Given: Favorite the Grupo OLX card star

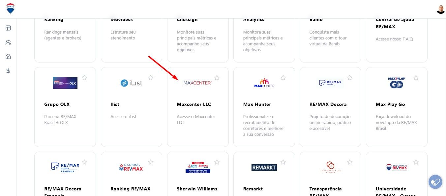Looking at the screenshot, I should coord(84,78).
